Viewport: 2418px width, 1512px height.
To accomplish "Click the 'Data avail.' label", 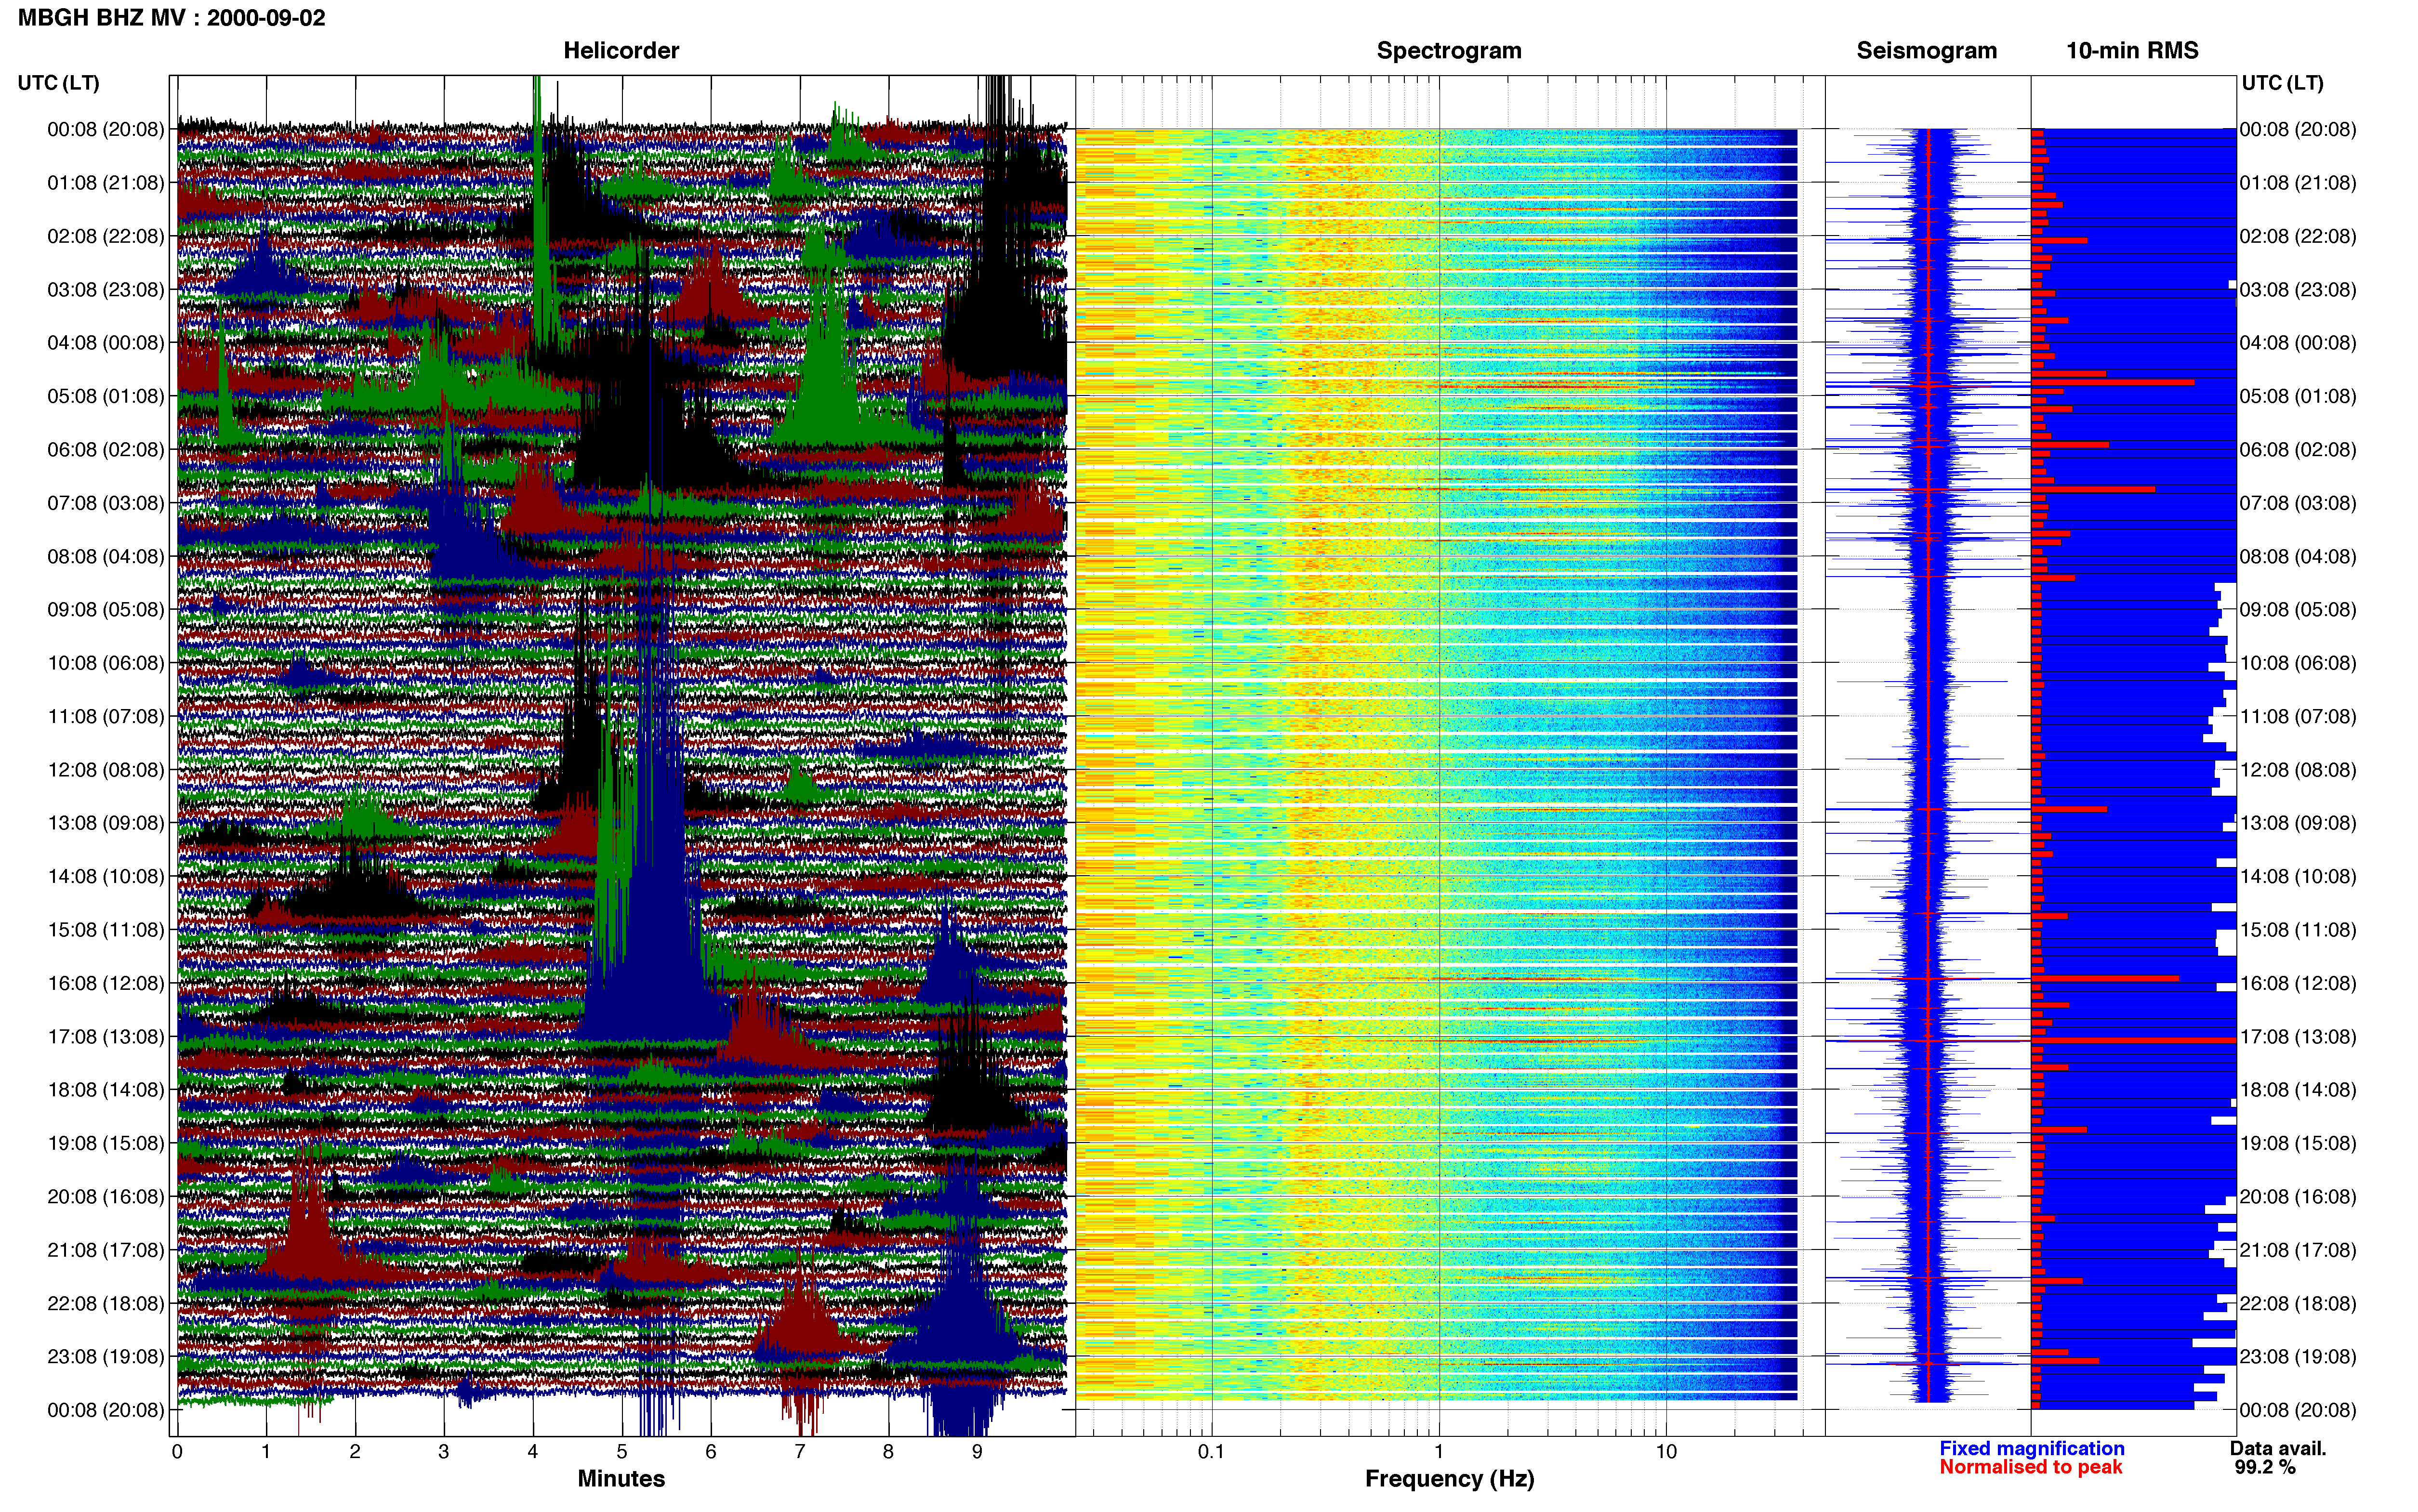I will tap(2278, 1448).
